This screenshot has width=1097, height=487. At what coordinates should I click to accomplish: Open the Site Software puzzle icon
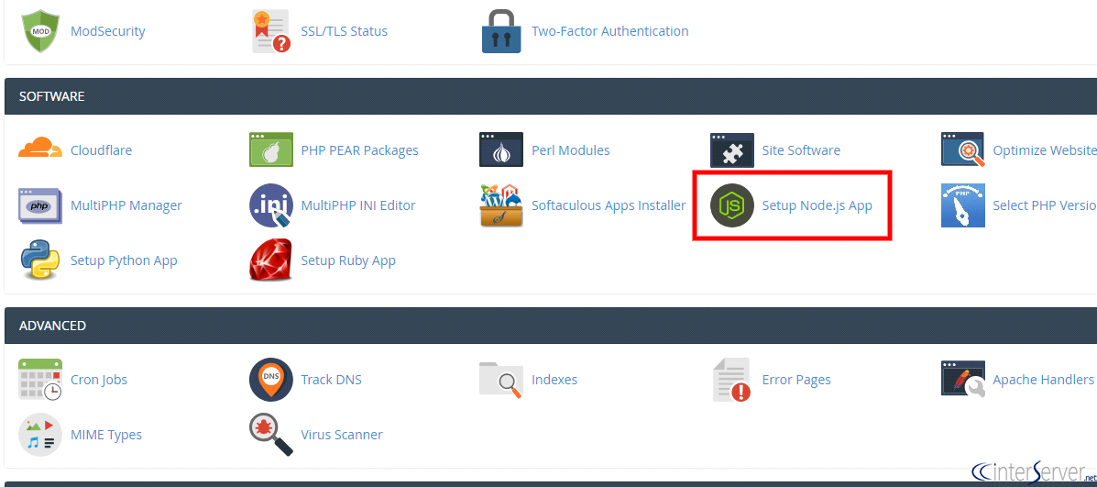coord(732,149)
